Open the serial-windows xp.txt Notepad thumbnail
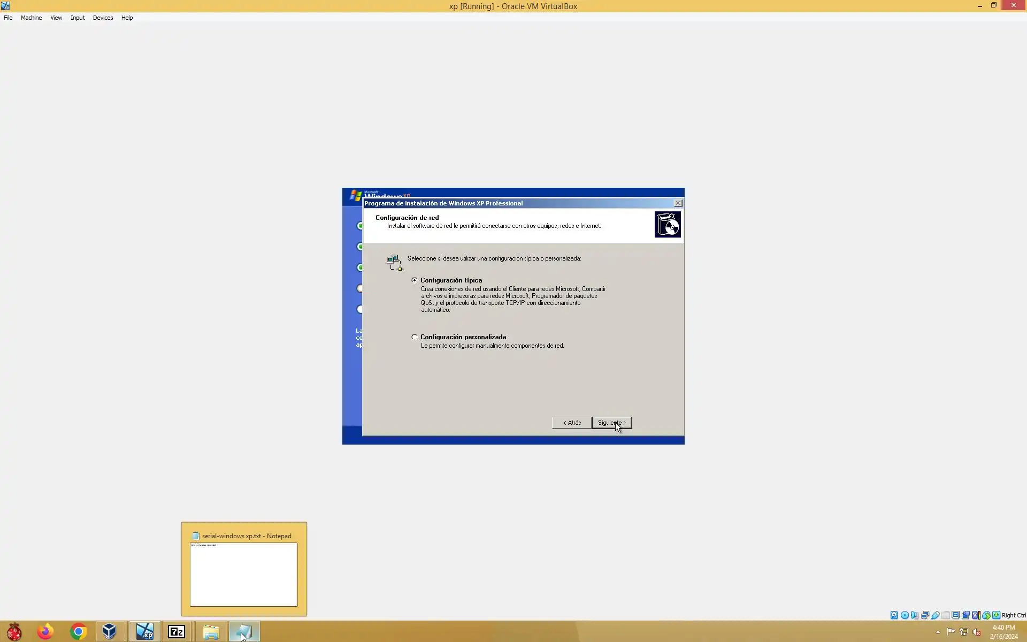 click(x=243, y=574)
